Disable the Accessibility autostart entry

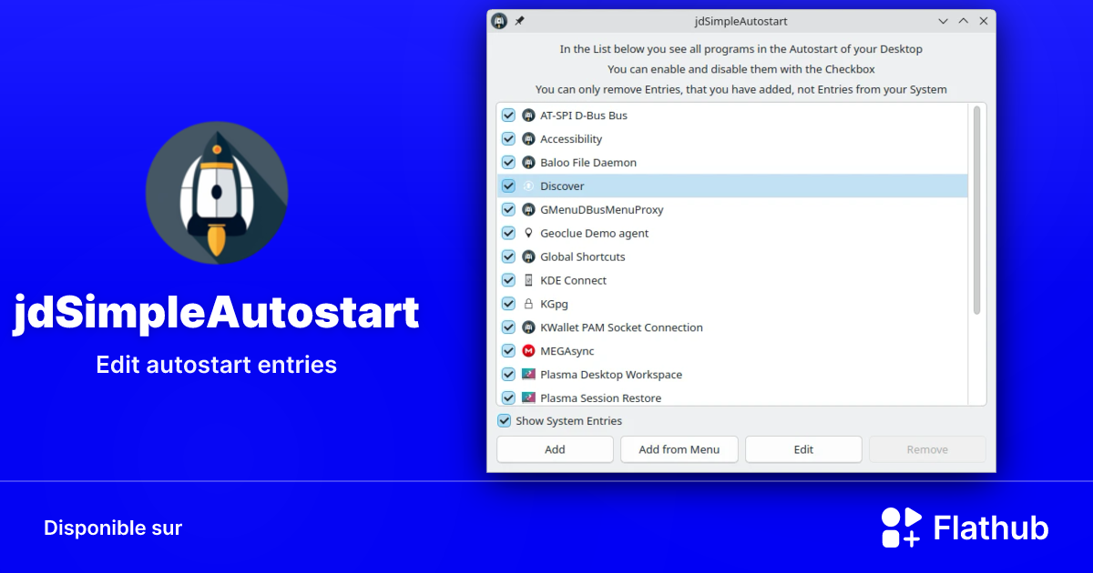point(507,138)
